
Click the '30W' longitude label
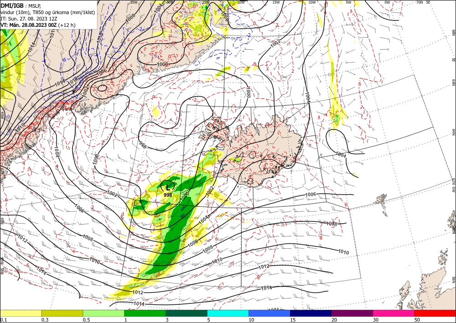pos(170,2)
